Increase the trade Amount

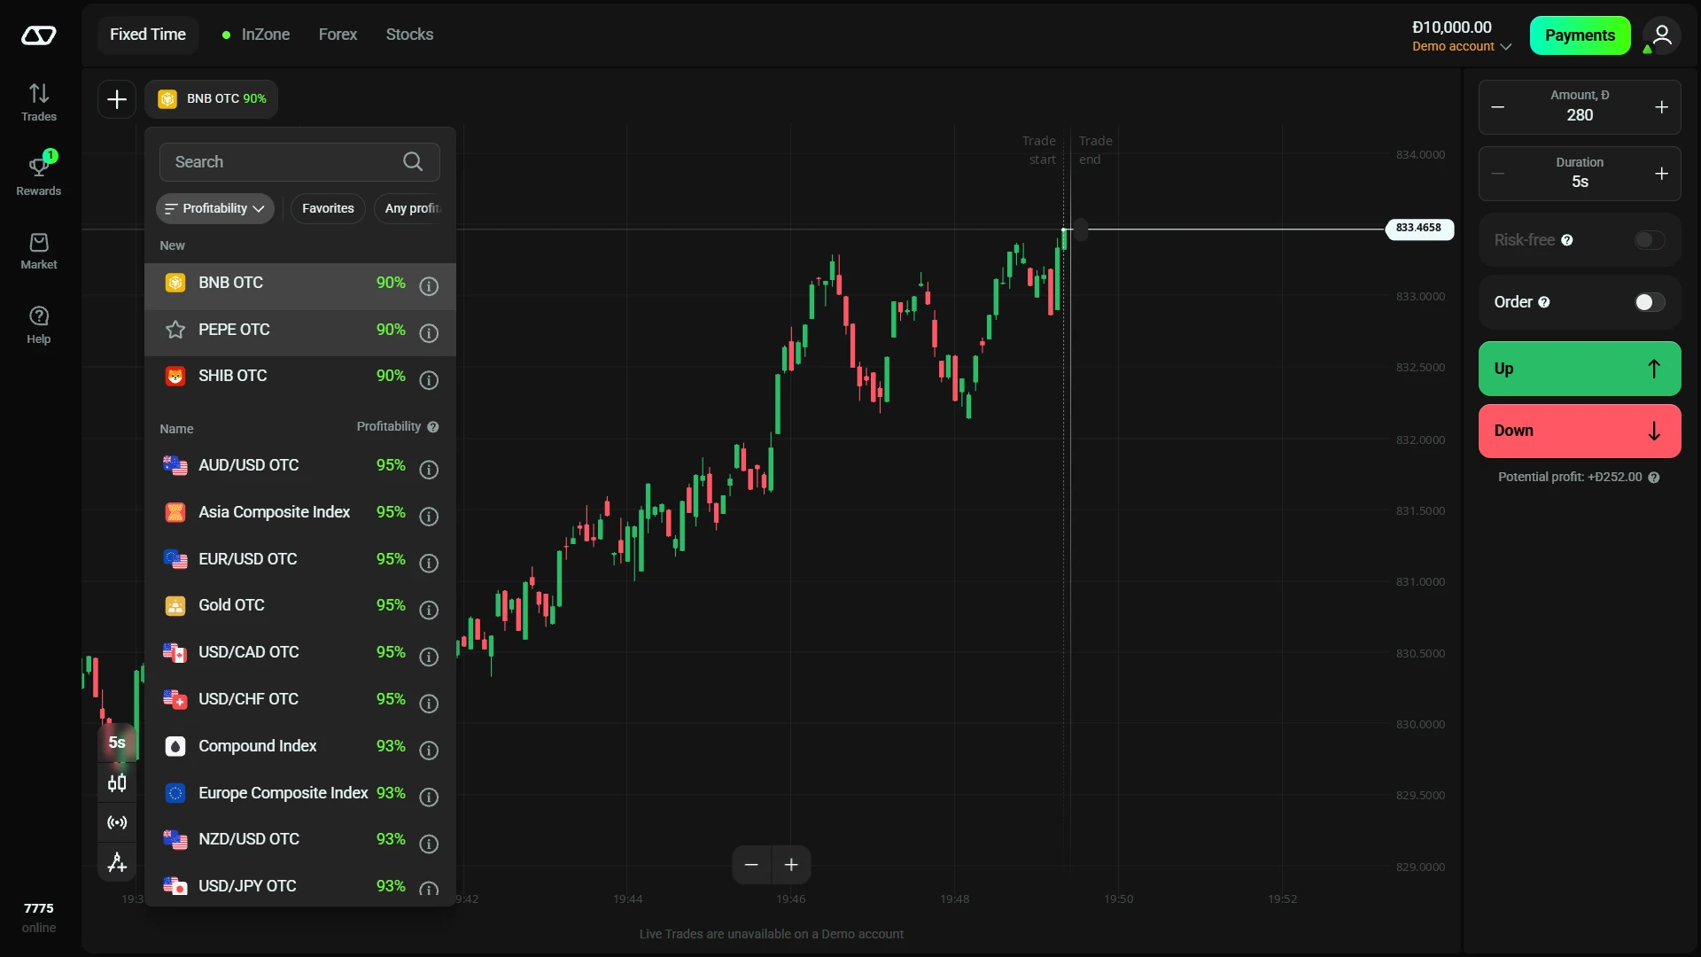coord(1661,107)
